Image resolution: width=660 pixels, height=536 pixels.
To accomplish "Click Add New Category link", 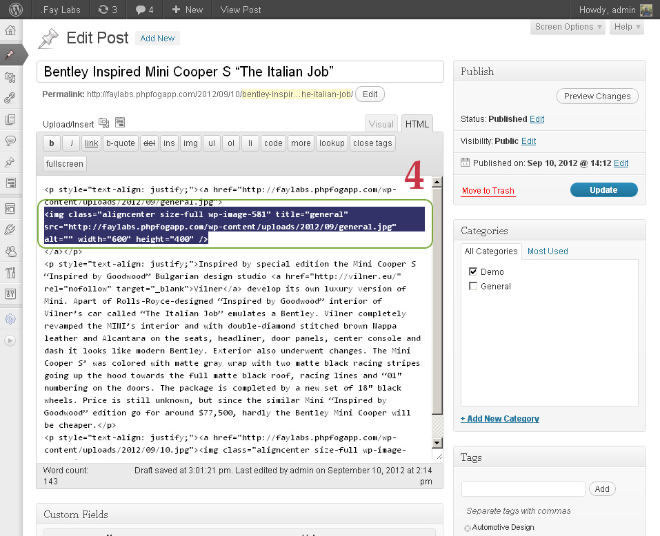I will tap(499, 419).
